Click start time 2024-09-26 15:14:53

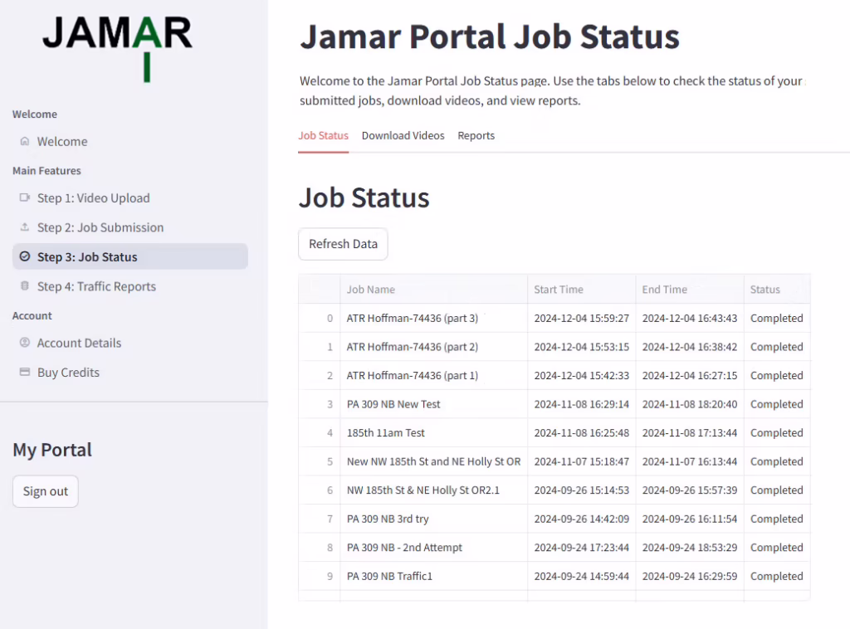[582, 490]
